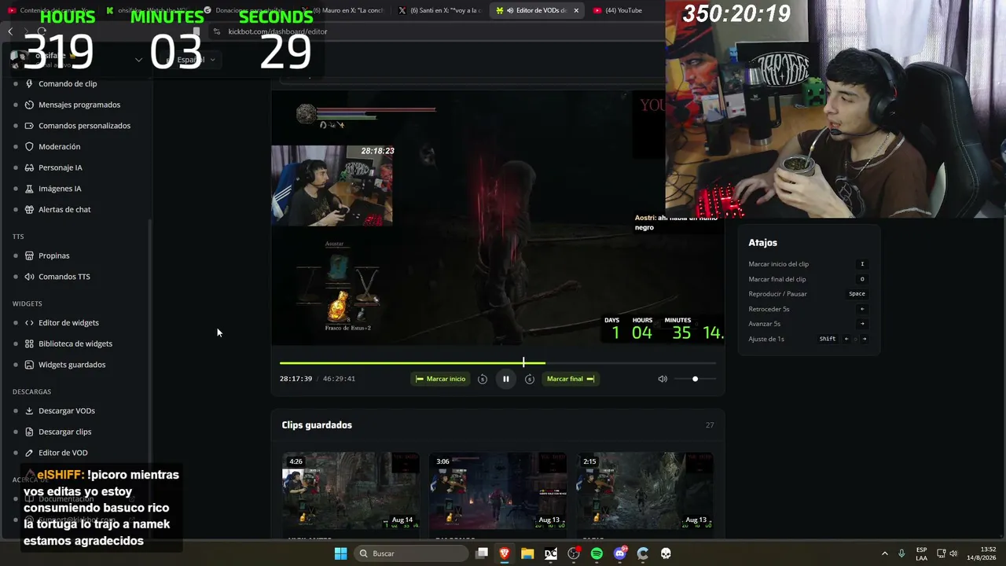Click the Shift shortcut key badge
Image resolution: width=1006 pixels, height=566 pixels.
[828, 339]
